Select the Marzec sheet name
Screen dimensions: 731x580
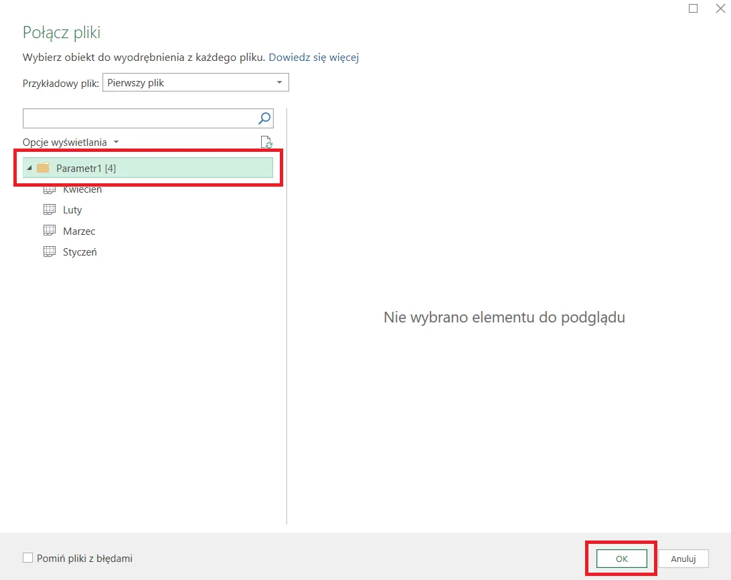click(79, 231)
